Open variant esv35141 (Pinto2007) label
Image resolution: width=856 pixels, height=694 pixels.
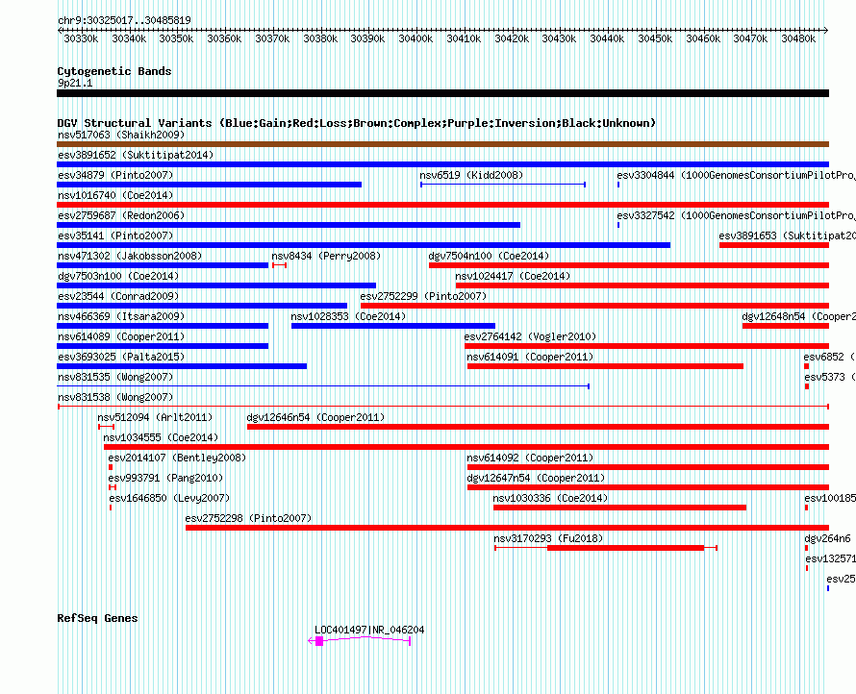(115, 235)
